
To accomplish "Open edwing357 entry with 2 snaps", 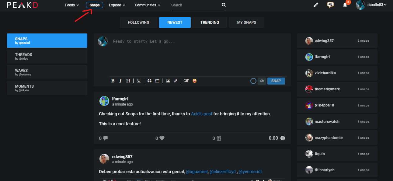I will (337, 41).
